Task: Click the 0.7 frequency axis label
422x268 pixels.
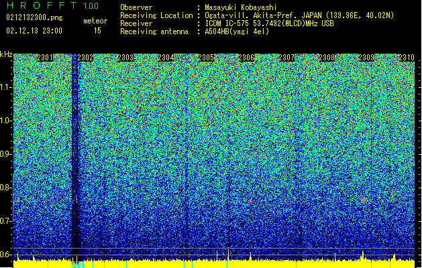Action: click(6, 221)
